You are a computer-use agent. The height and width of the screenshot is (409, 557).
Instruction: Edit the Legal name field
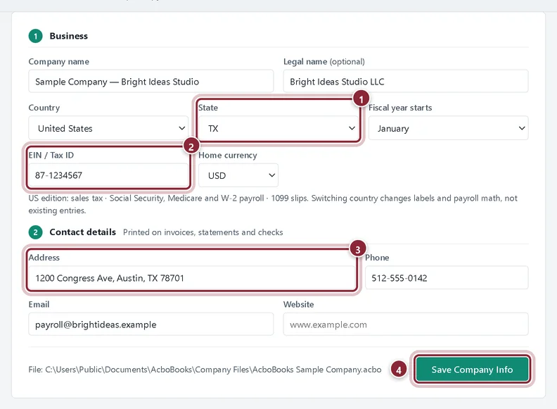point(406,82)
